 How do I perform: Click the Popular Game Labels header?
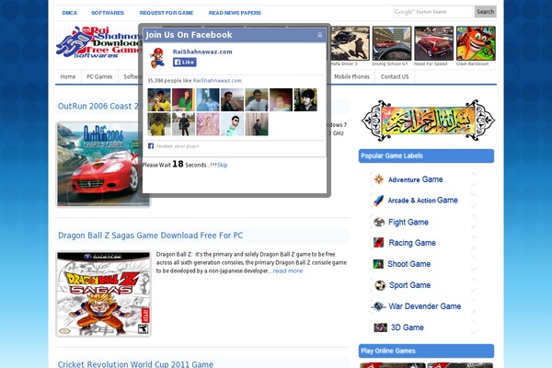426,156
